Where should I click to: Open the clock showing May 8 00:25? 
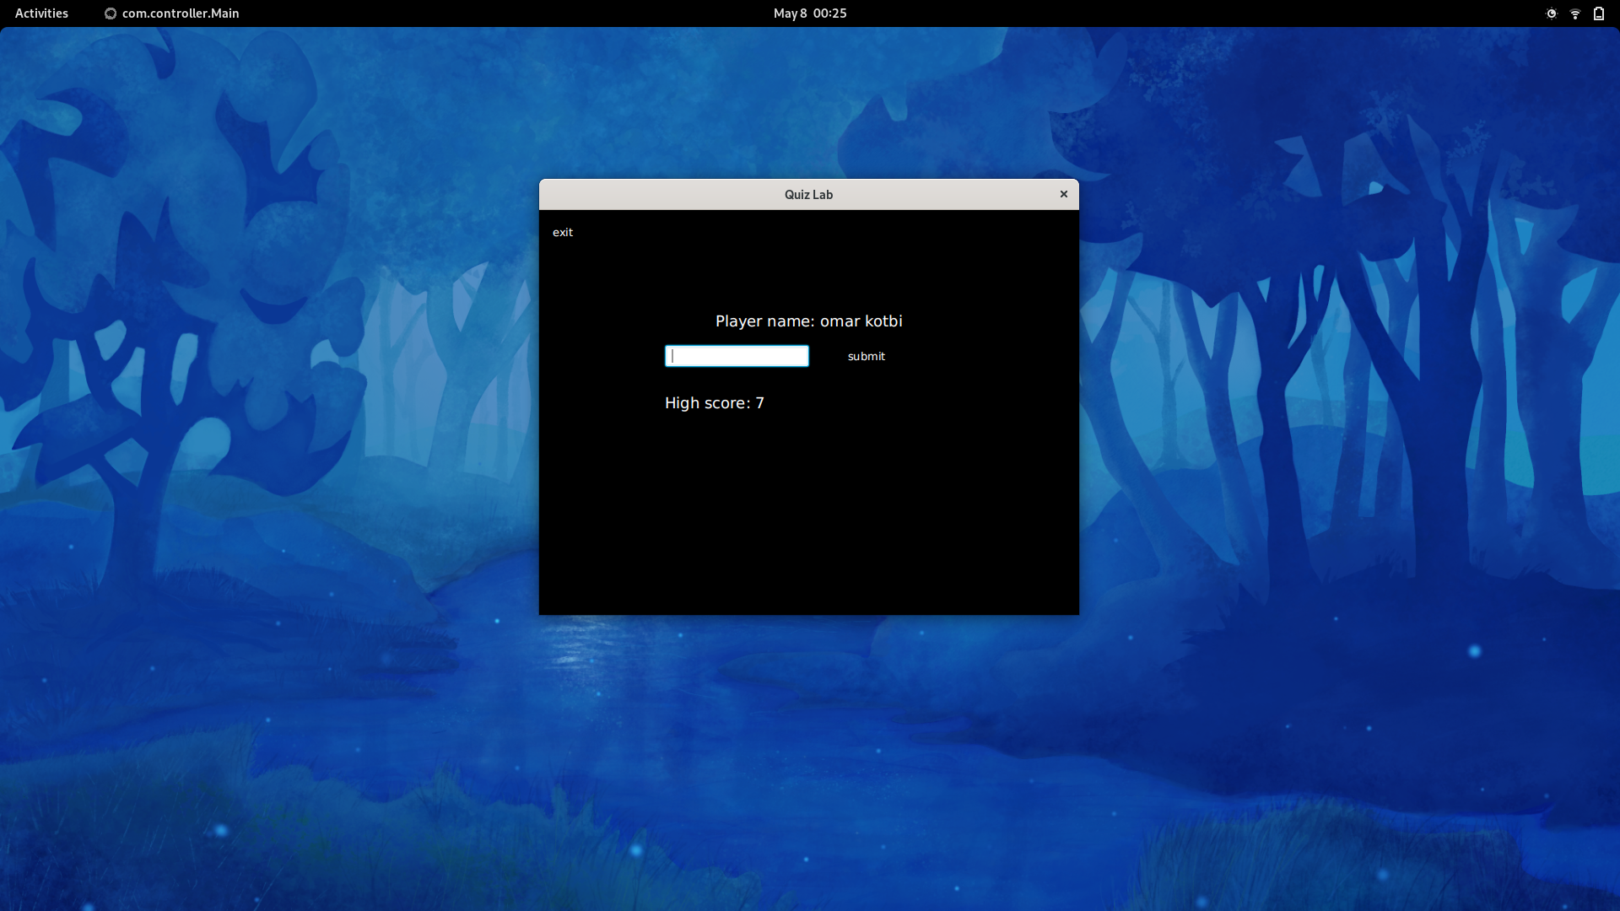coord(809,13)
